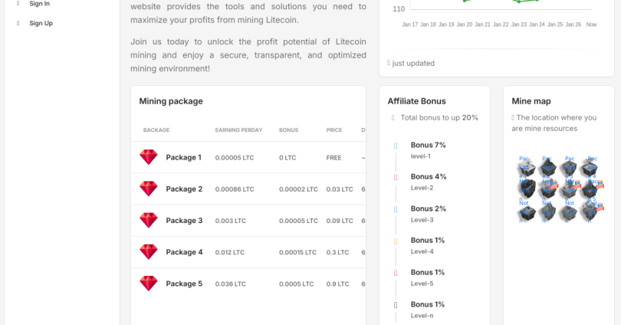Viewport: 621px width, 325px height.
Task: Click the '0.09 LTC' price cell
Action: (340, 221)
